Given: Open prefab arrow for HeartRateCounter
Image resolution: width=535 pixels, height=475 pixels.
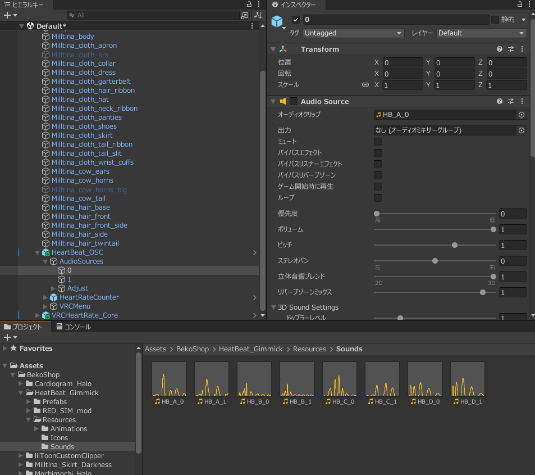Looking at the screenshot, I should pyautogui.click(x=254, y=297).
